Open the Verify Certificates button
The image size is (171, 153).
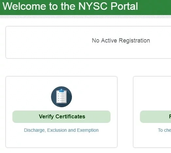61,117
